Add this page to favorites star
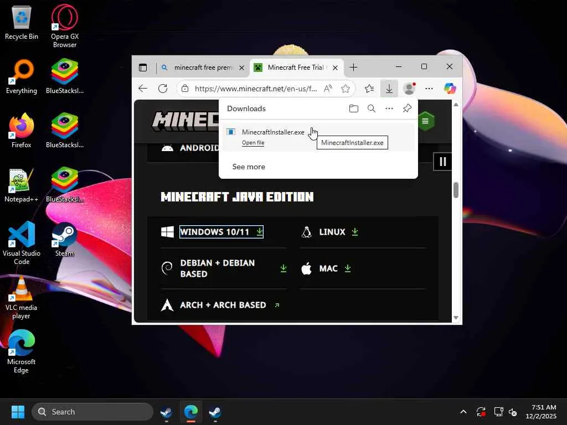This screenshot has width=567, height=425. [346, 89]
